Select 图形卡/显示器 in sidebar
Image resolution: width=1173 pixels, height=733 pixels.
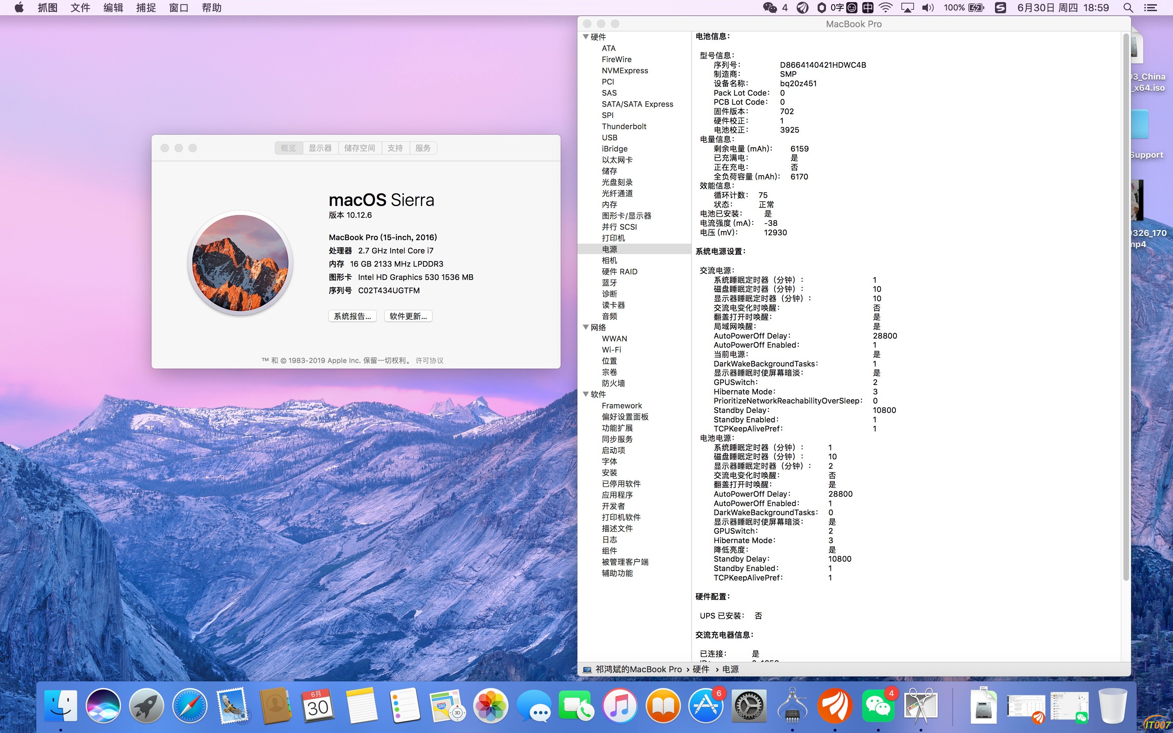point(626,216)
